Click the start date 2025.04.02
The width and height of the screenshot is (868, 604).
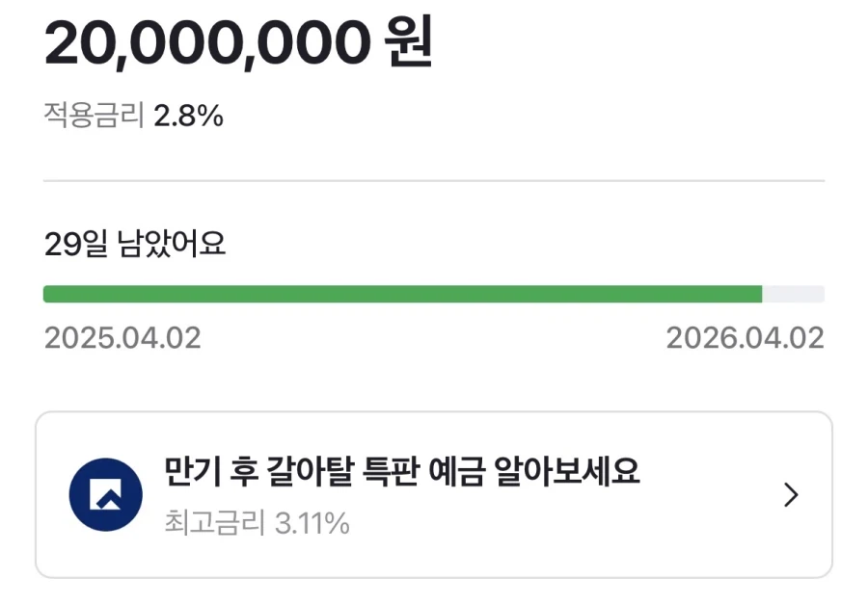click(122, 338)
